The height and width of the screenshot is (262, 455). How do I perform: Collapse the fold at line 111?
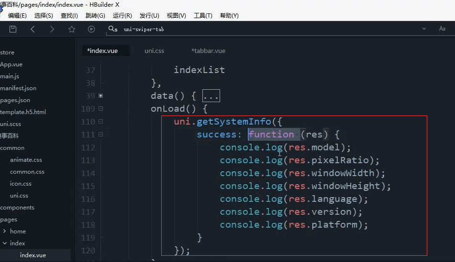click(x=100, y=134)
